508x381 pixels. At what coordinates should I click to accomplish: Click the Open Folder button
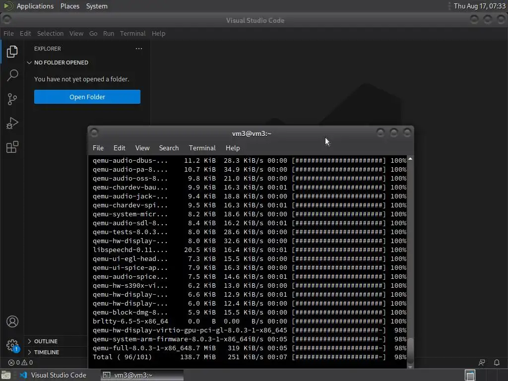click(x=87, y=97)
